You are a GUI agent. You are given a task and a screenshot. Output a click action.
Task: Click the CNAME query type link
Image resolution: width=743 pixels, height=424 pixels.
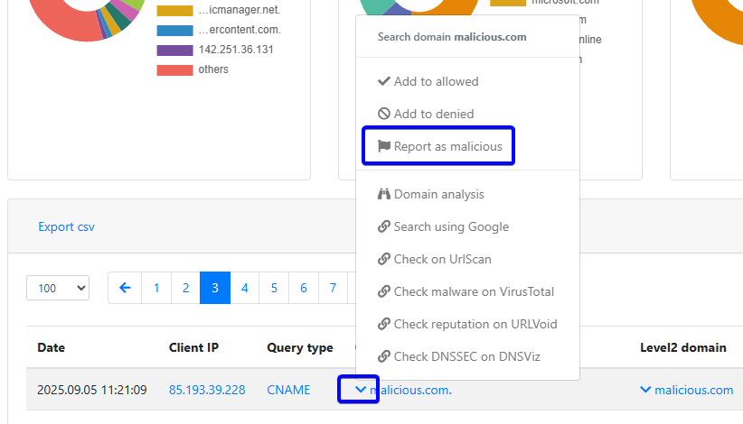[x=288, y=390]
